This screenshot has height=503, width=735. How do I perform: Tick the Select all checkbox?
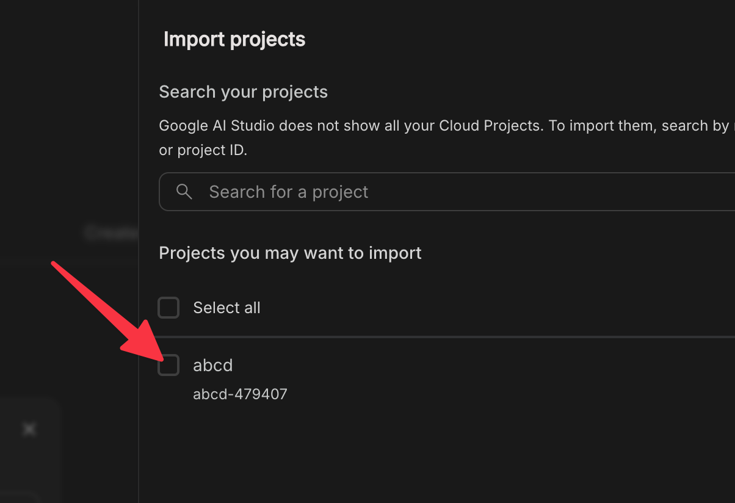[x=168, y=308]
